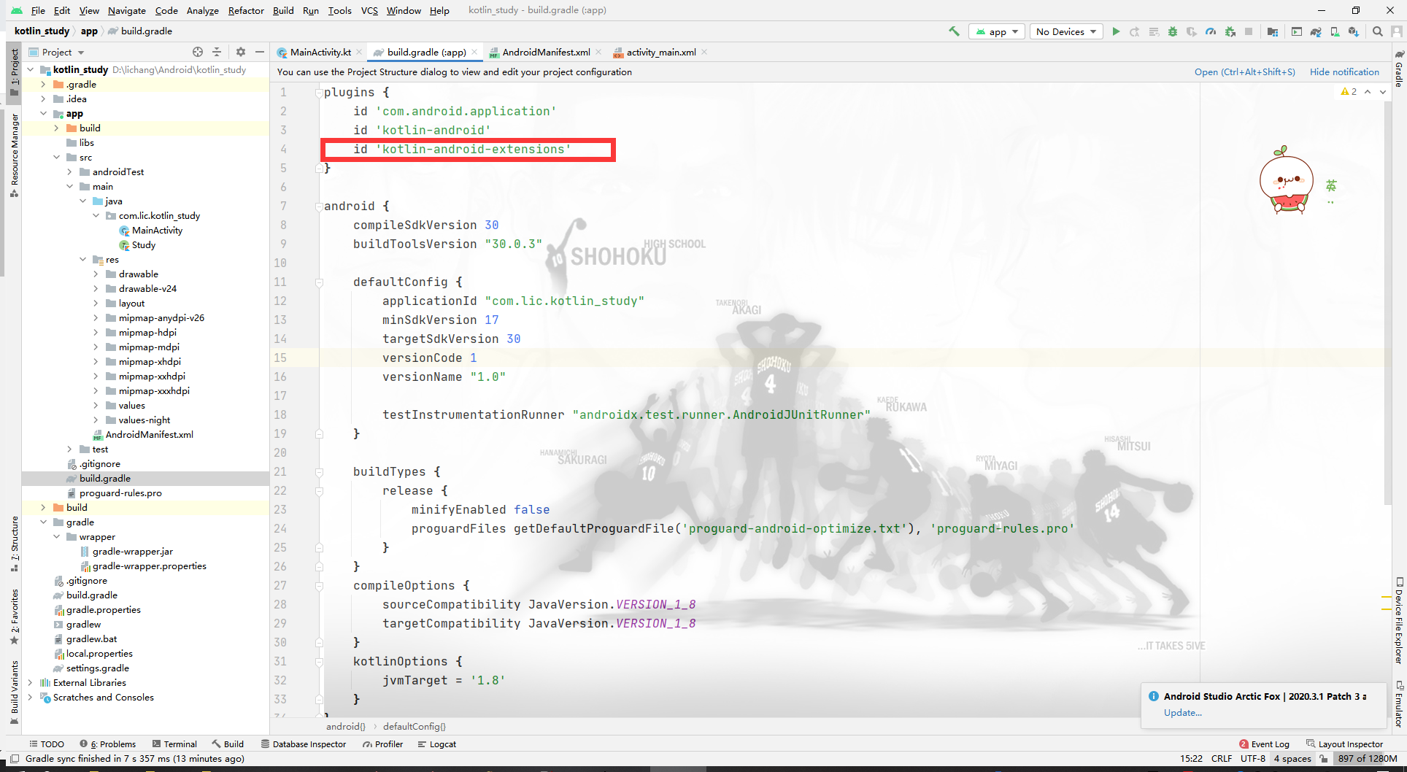Click Collapse All icon in Project panel
This screenshot has height=772, width=1407.
217,52
